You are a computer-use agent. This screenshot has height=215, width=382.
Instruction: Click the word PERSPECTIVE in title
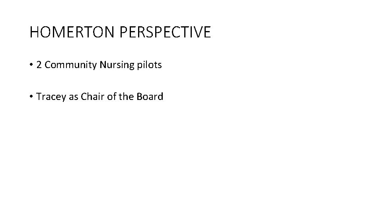164,32
